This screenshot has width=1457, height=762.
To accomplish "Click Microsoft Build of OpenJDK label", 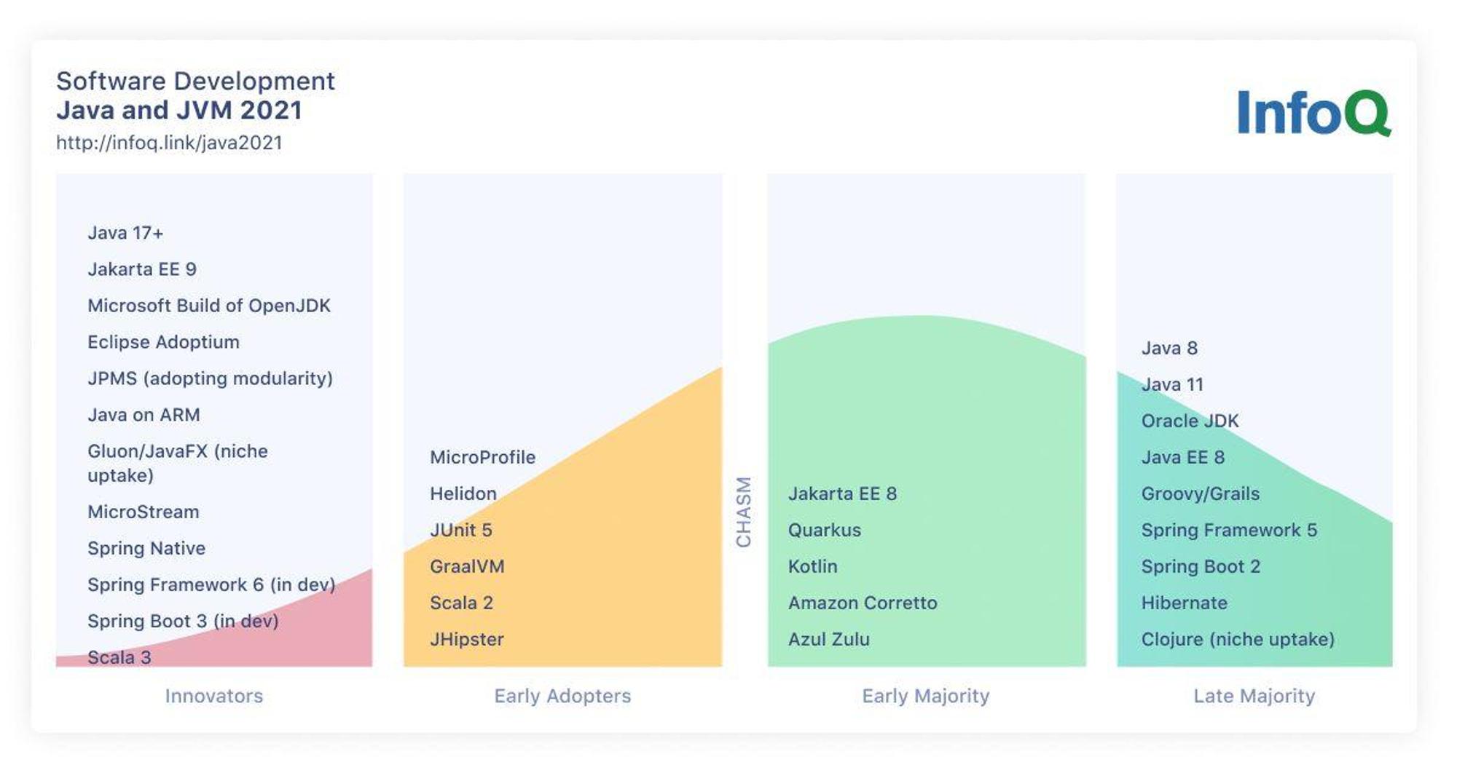I will (209, 306).
